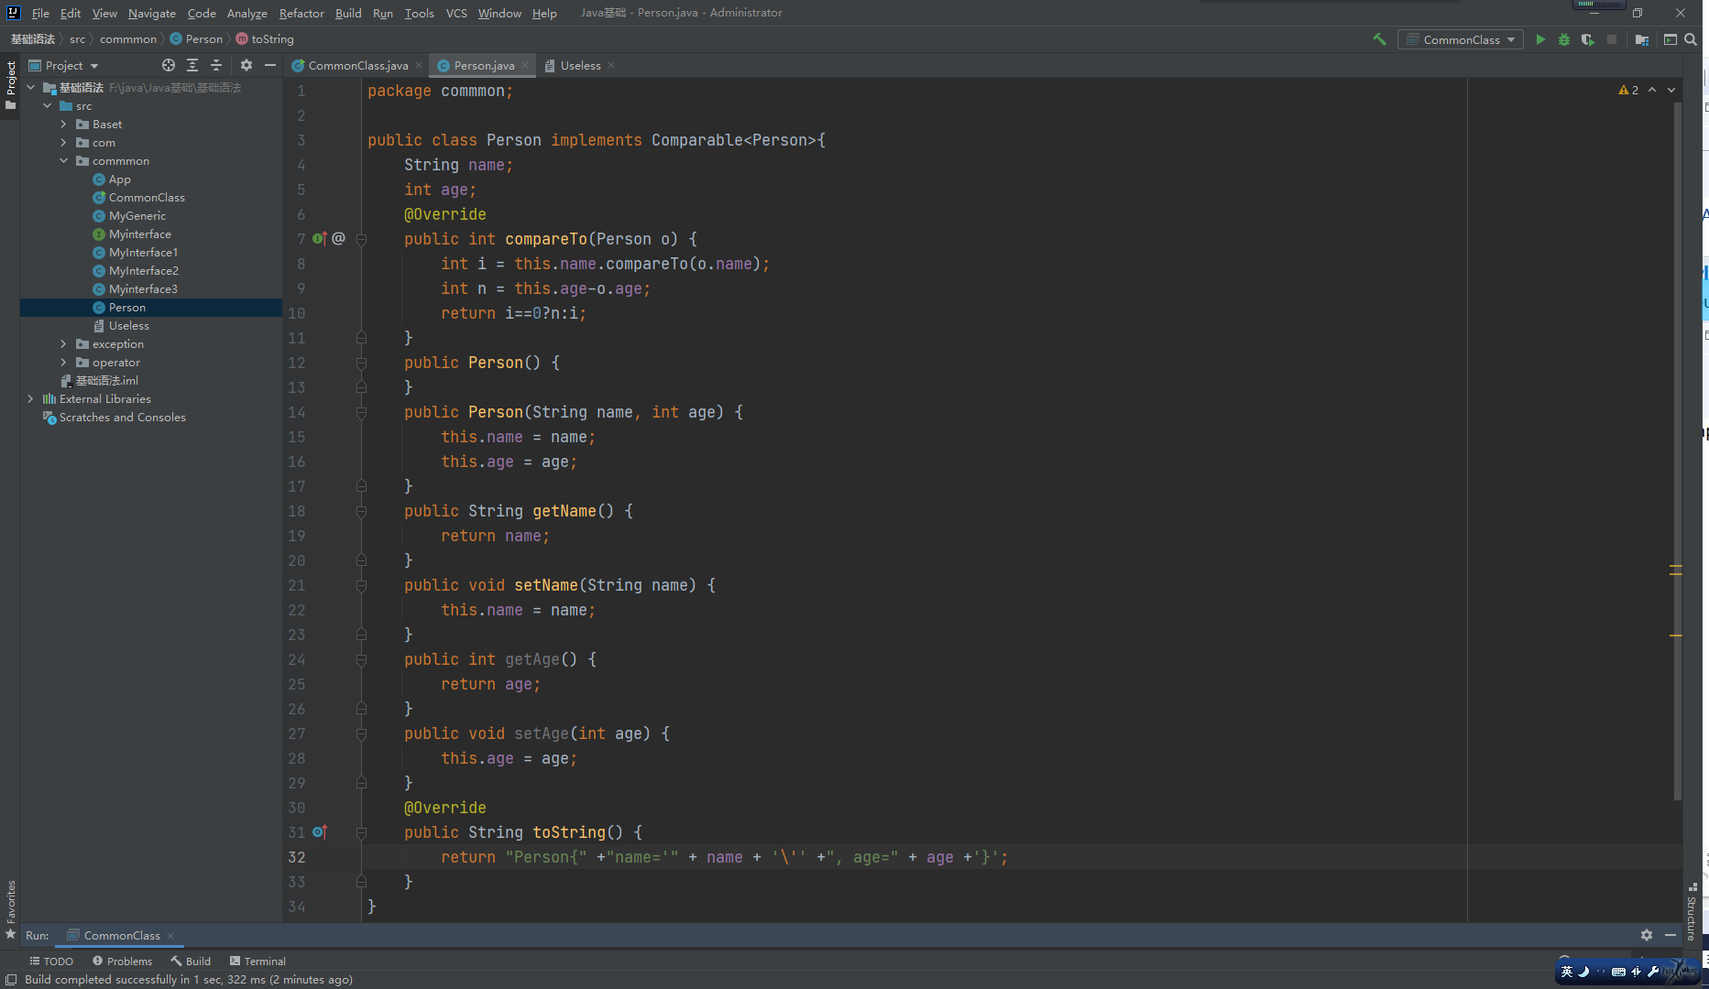Viewport: 1709px width, 989px height.
Task: Open the Refactor menu
Action: (301, 13)
